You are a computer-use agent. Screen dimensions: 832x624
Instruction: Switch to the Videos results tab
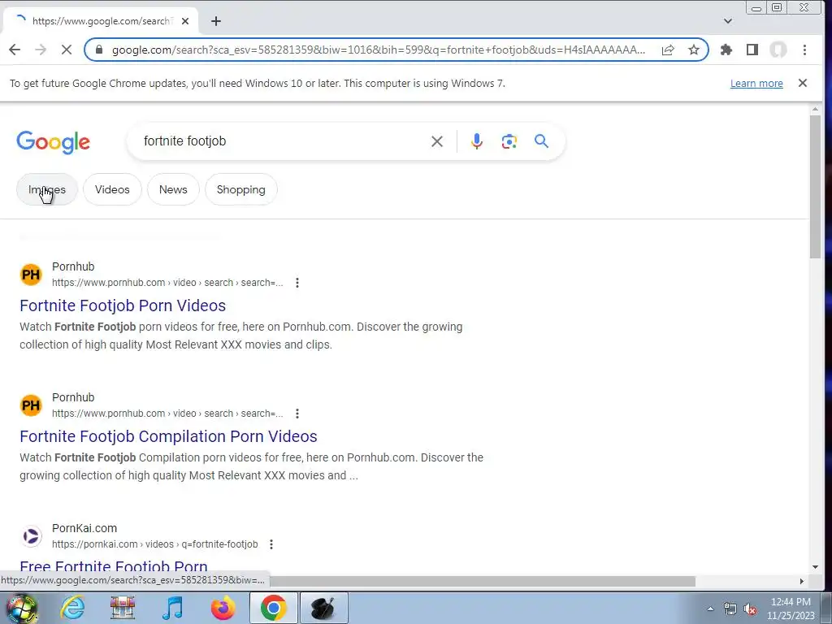coord(112,189)
